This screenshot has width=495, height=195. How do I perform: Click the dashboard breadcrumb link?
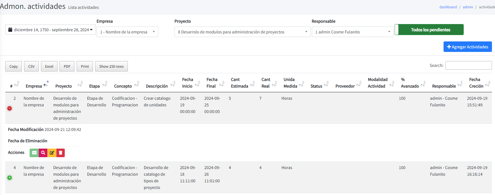(448, 7)
